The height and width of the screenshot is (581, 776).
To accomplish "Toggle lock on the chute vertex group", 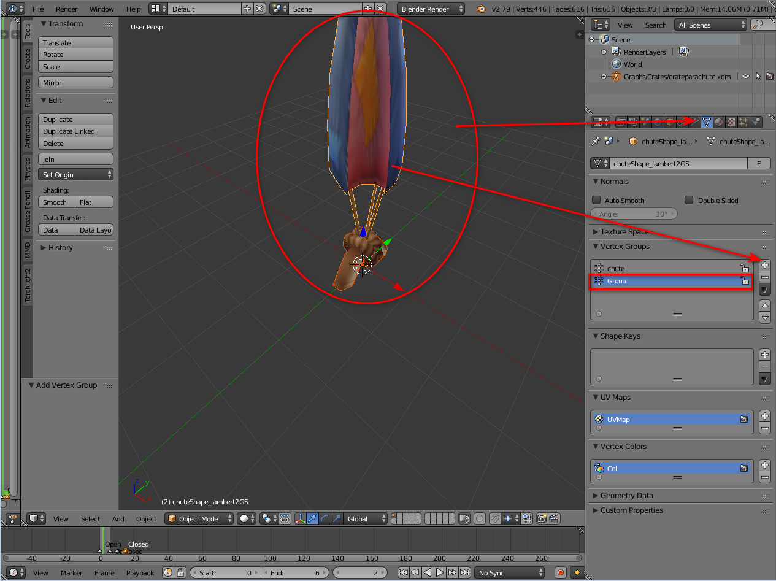I will coord(744,268).
